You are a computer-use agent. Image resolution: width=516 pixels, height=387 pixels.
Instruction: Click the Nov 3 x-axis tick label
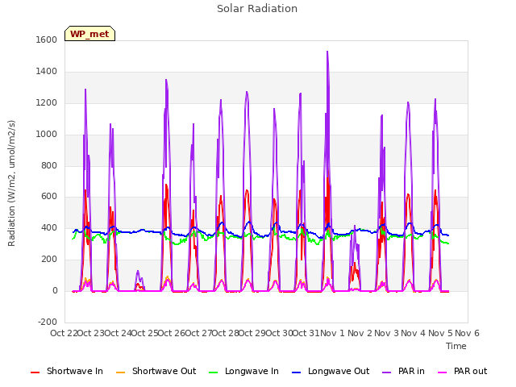pos(386,333)
